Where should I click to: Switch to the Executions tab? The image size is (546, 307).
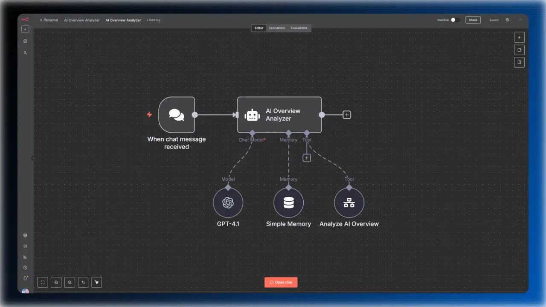coord(276,28)
